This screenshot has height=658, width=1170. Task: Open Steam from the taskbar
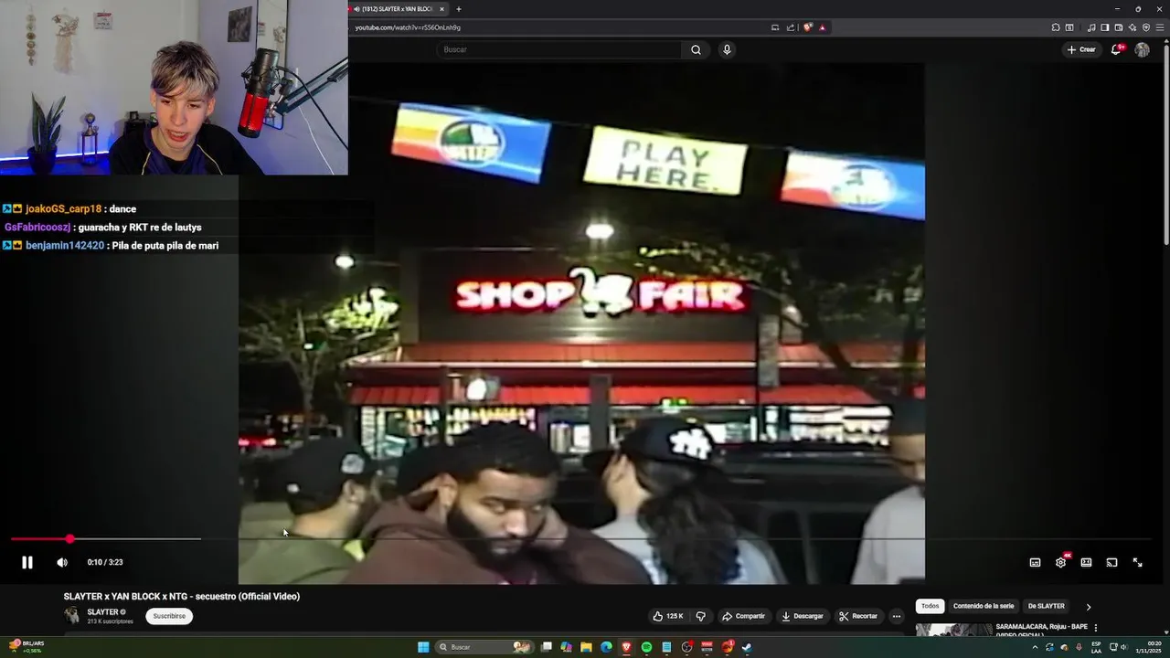click(747, 647)
